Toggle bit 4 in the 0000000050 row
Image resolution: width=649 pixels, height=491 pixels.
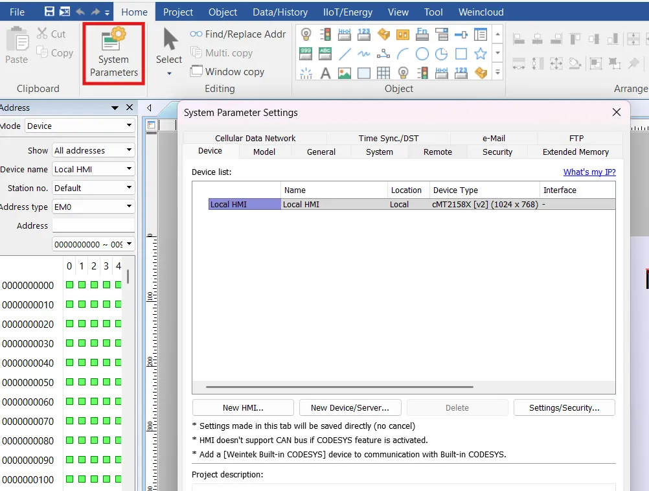click(118, 382)
